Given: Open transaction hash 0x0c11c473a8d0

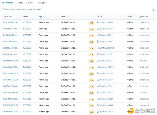Looking at the screenshot, I should tap(11, 41).
